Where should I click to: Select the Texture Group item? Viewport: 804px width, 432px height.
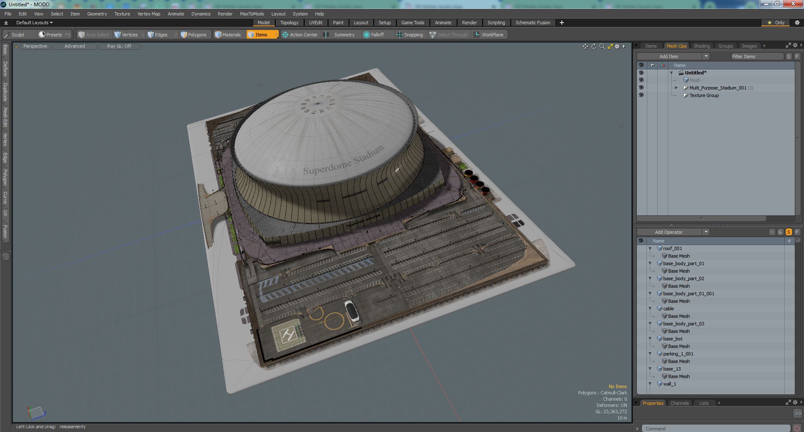[x=704, y=95]
